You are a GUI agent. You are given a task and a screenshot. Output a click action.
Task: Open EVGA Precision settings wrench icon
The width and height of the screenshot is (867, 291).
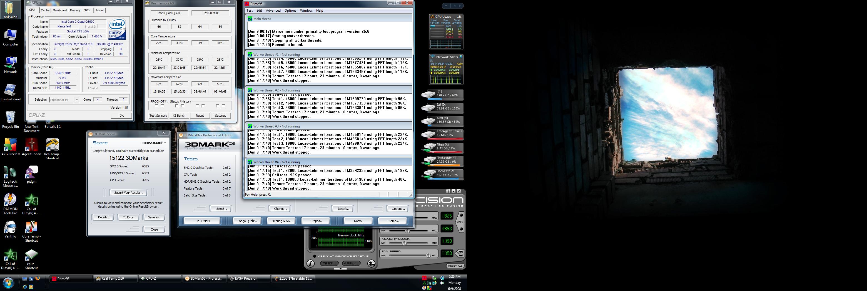[371, 264]
